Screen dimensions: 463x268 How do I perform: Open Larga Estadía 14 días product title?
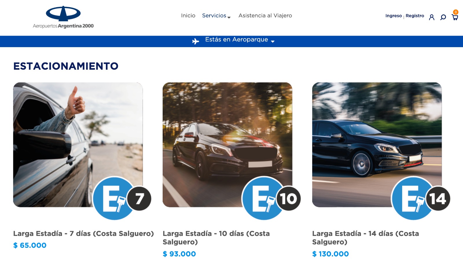click(365, 238)
